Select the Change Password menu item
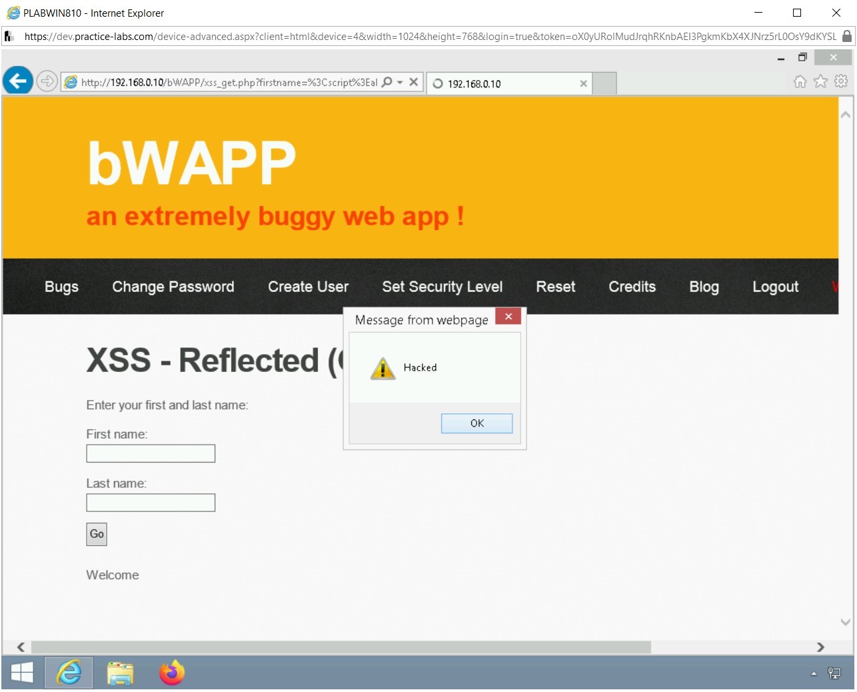This screenshot has height=692, width=857. (x=173, y=287)
